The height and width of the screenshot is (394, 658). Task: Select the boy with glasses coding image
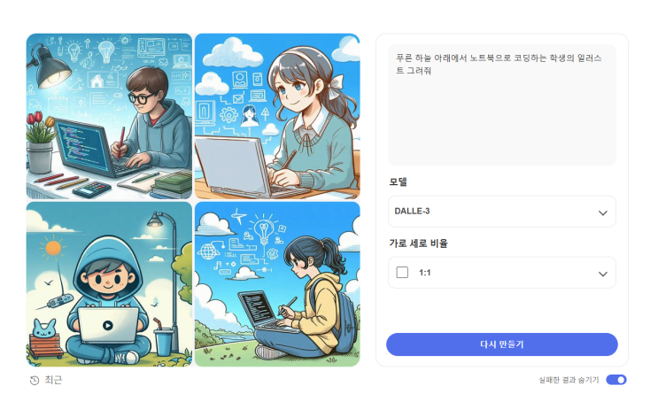[x=109, y=116]
